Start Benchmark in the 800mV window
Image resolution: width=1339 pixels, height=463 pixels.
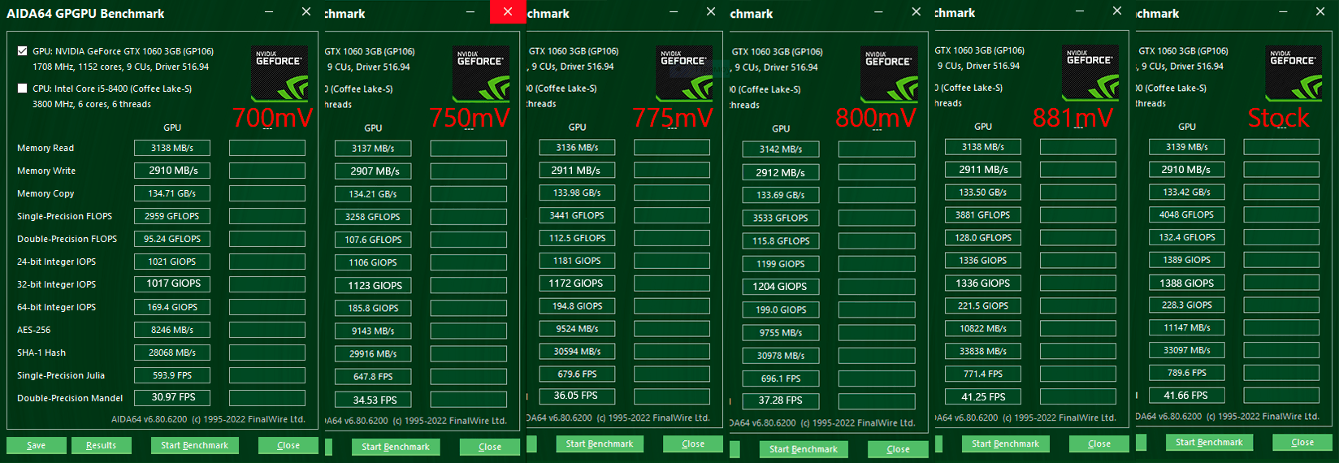(804, 449)
